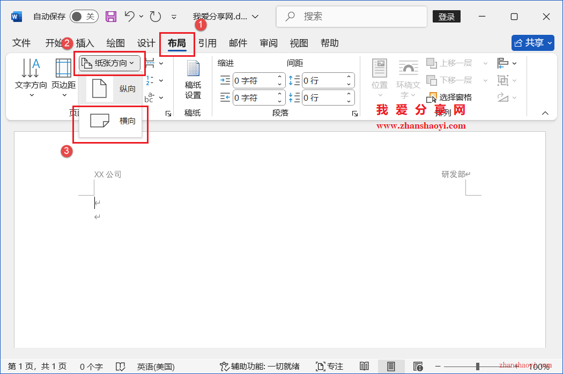Screen dimensions: 563x374
Task: Increase the left indent value
Action: (280, 77)
